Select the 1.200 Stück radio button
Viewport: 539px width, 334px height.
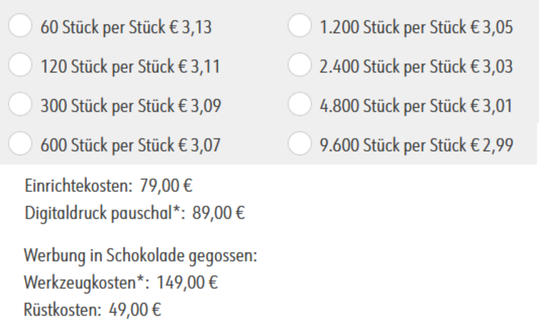(300, 27)
